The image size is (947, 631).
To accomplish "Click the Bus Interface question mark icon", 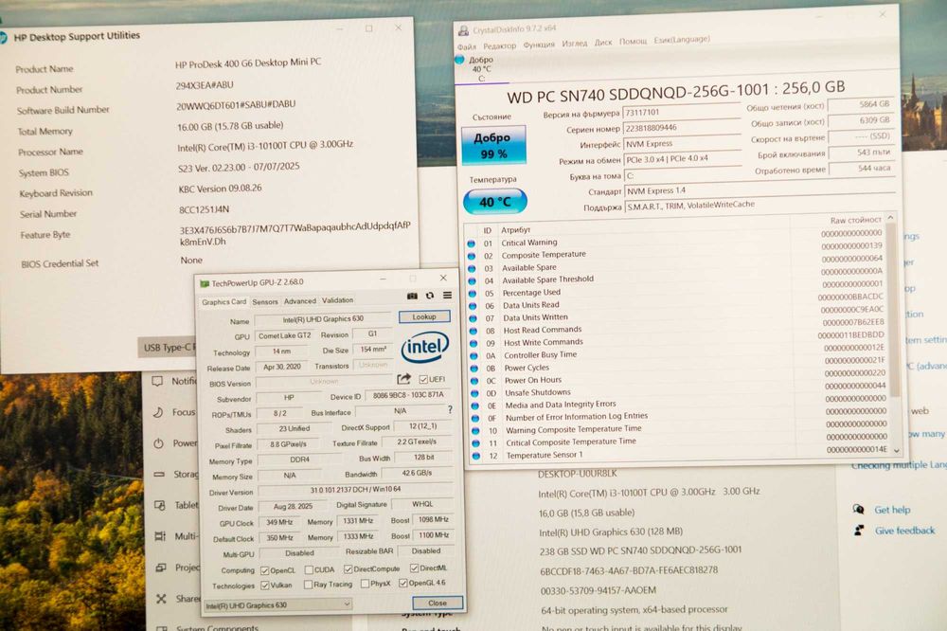I will click(x=450, y=410).
